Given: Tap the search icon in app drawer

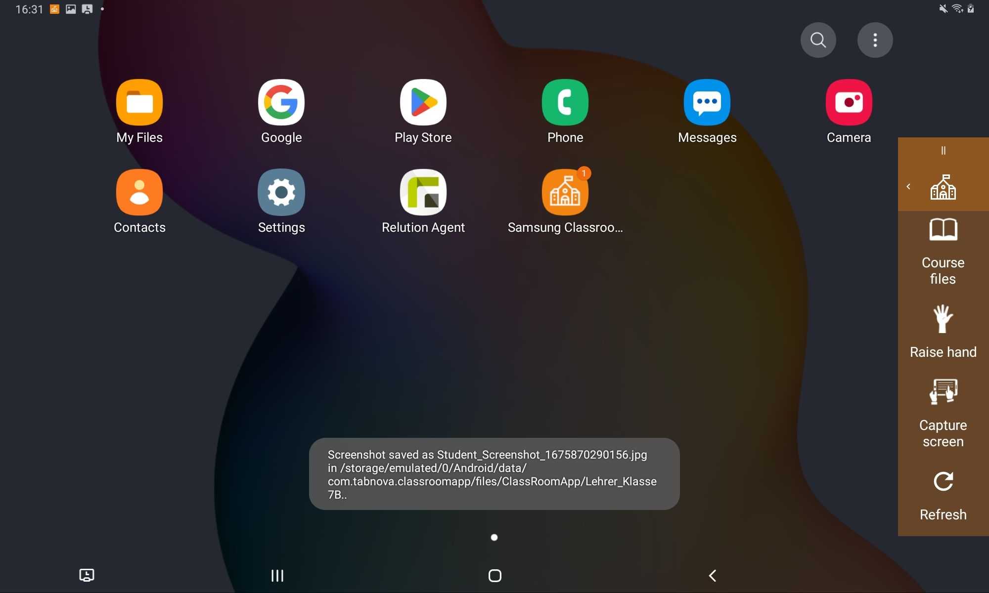Looking at the screenshot, I should pyautogui.click(x=818, y=40).
